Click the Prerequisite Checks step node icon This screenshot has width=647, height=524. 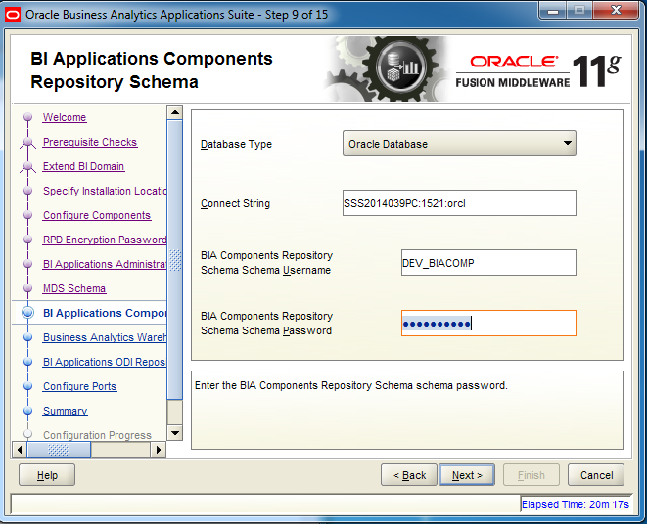[27, 142]
